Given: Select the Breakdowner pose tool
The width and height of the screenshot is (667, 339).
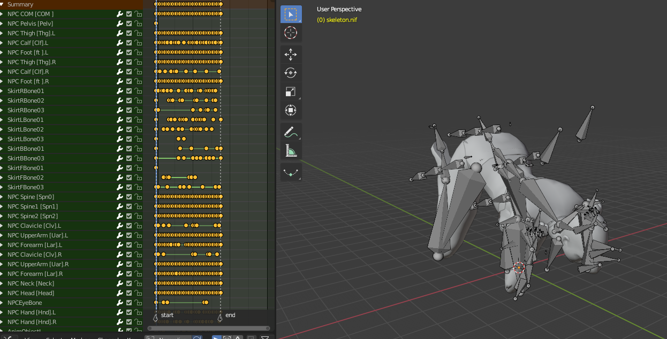Looking at the screenshot, I should click(291, 172).
